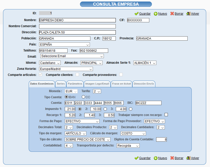Toggle the Comparte articulos checkbox

pos(40,75)
